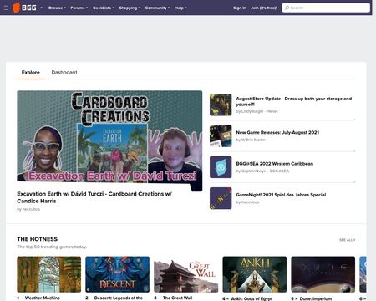The image size is (376, 301).
Task: Open BGG@SEA 2022 thumbnail icon
Action: tap(221, 167)
